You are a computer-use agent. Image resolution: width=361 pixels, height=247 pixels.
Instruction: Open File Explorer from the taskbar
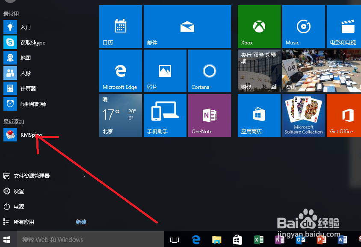217,240
